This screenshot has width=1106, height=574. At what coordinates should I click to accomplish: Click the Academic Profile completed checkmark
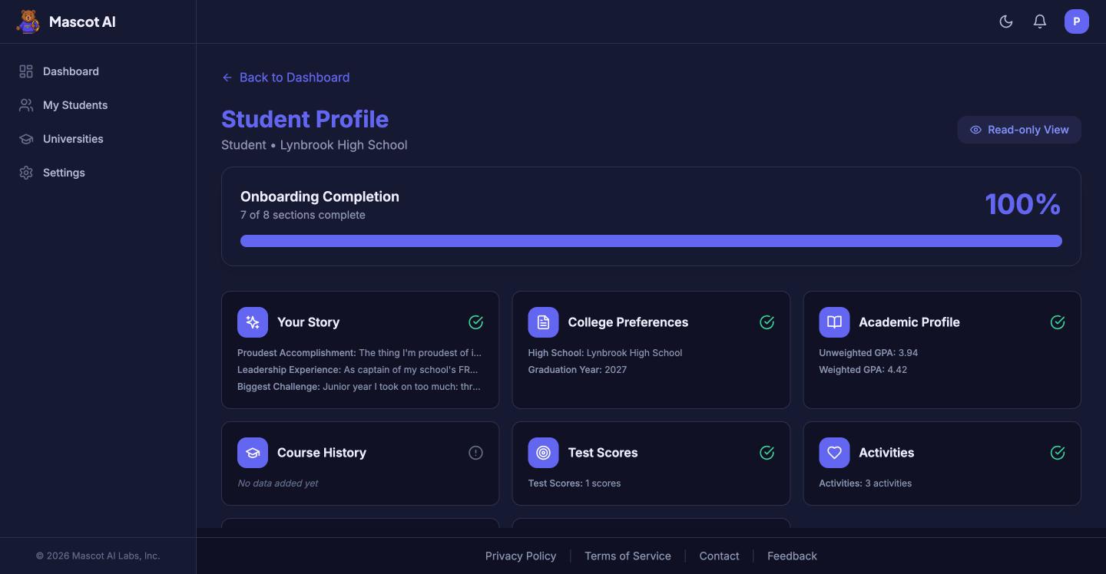coord(1058,322)
